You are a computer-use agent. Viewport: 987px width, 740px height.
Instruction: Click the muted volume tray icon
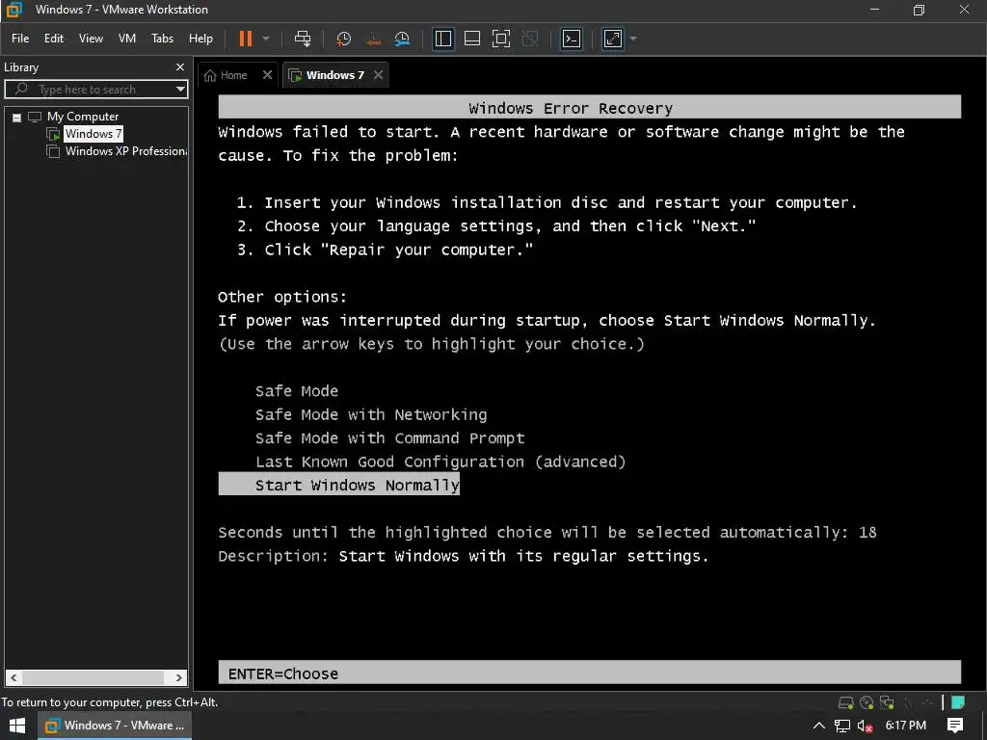pos(865,726)
